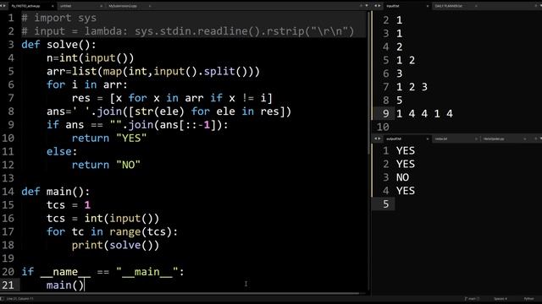Screen dimensions: 542x304
Task: Click 'def main():' on line 14
Action: [x=56, y=192]
